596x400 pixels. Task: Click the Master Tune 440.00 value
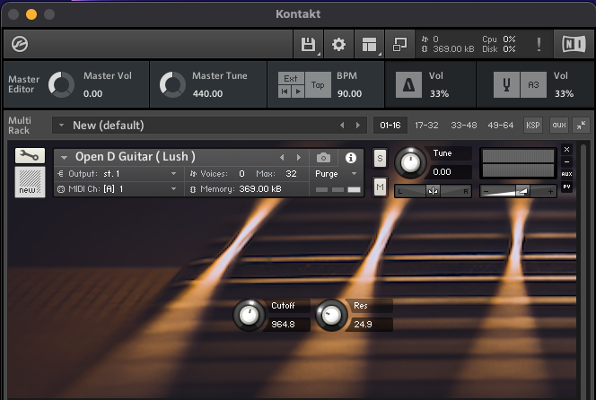click(207, 93)
